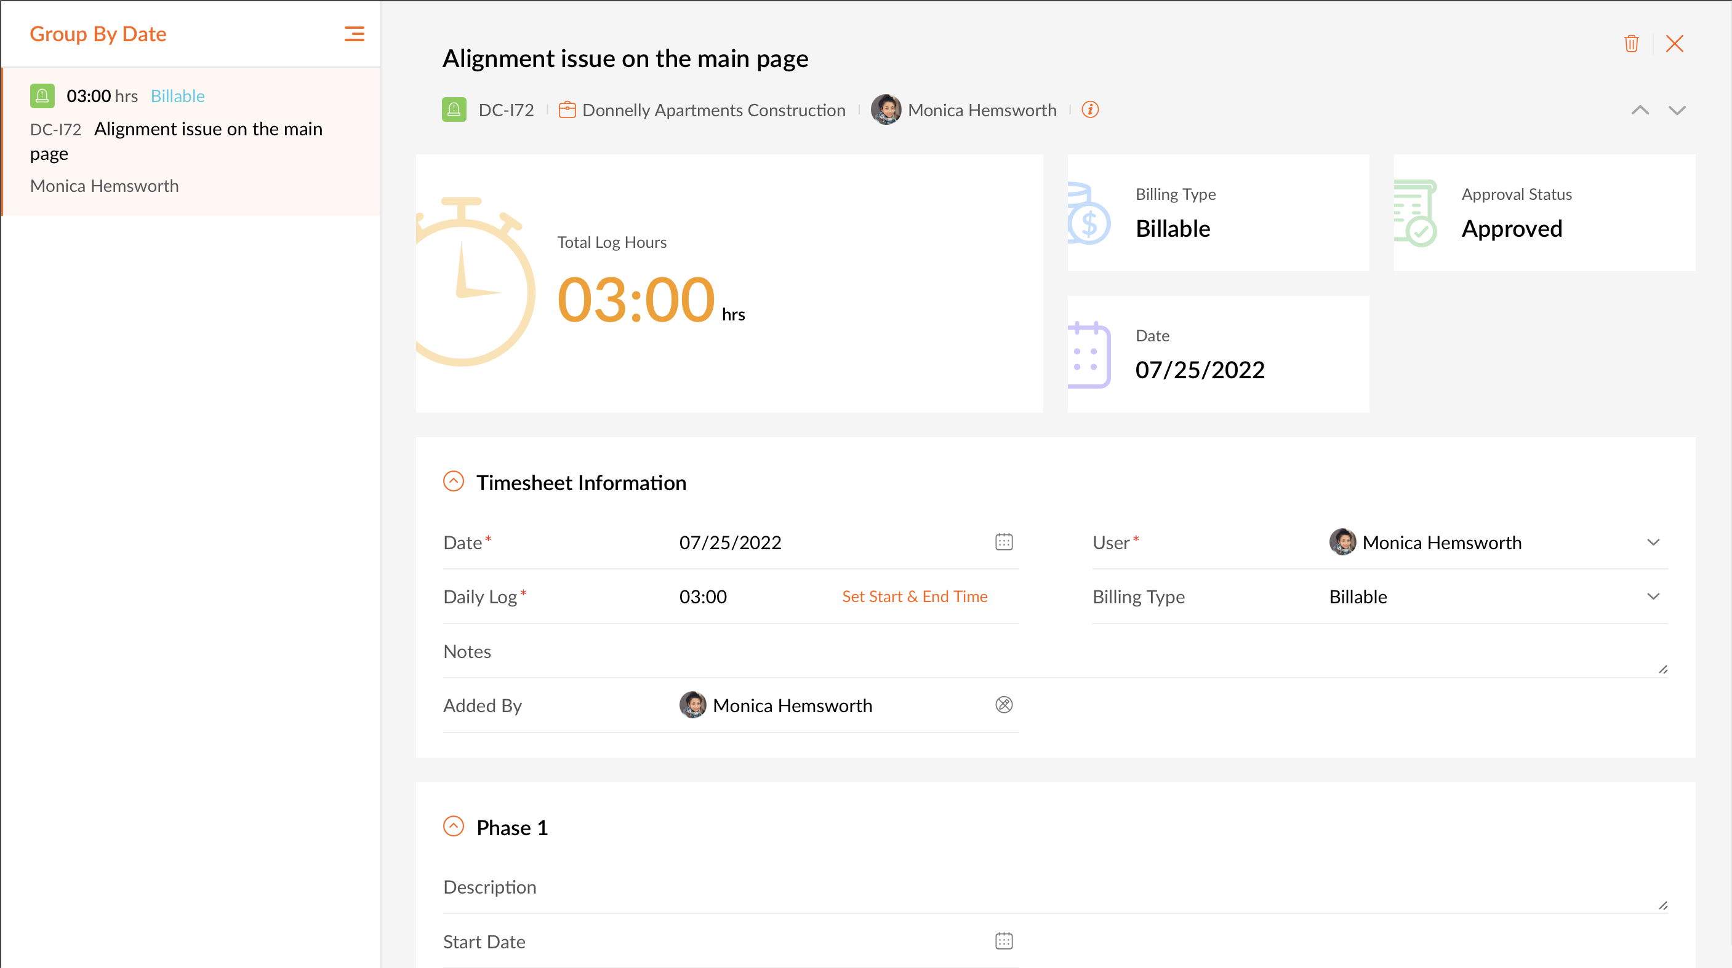Select the 03:00 hrs log entry in sidebar

[x=191, y=141]
